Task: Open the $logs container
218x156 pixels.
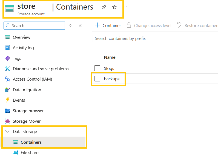Action: coord(109,69)
